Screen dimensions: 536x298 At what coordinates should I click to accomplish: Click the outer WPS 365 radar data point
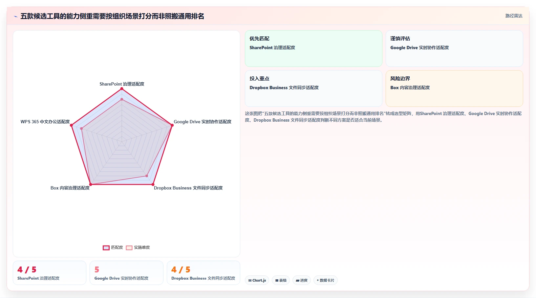click(71, 125)
